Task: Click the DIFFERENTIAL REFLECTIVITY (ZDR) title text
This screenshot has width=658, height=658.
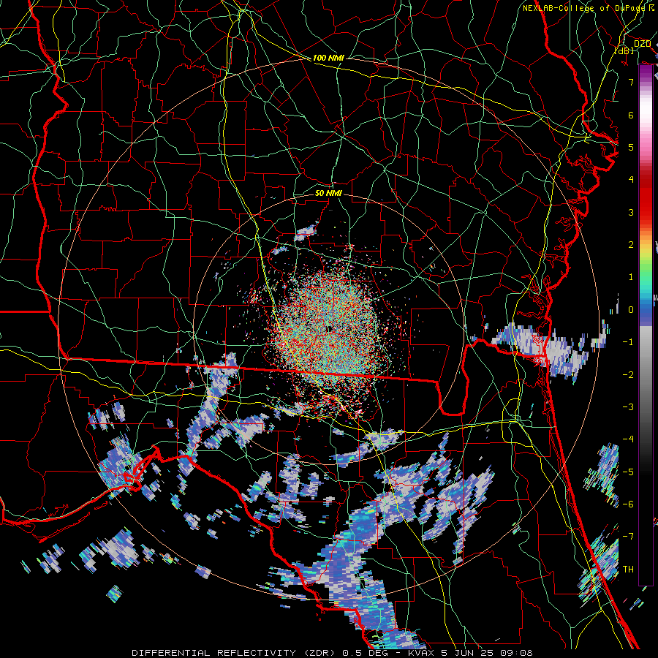Action: pos(234,653)
